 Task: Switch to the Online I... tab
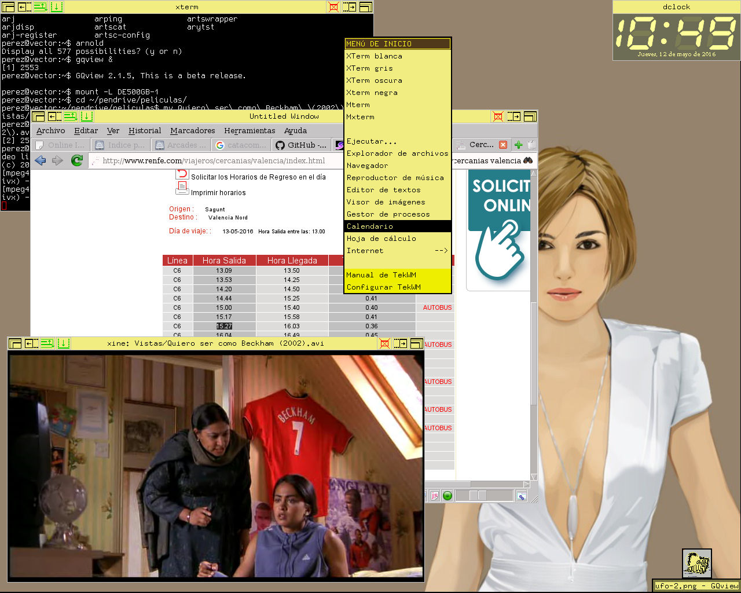[60, 145]
